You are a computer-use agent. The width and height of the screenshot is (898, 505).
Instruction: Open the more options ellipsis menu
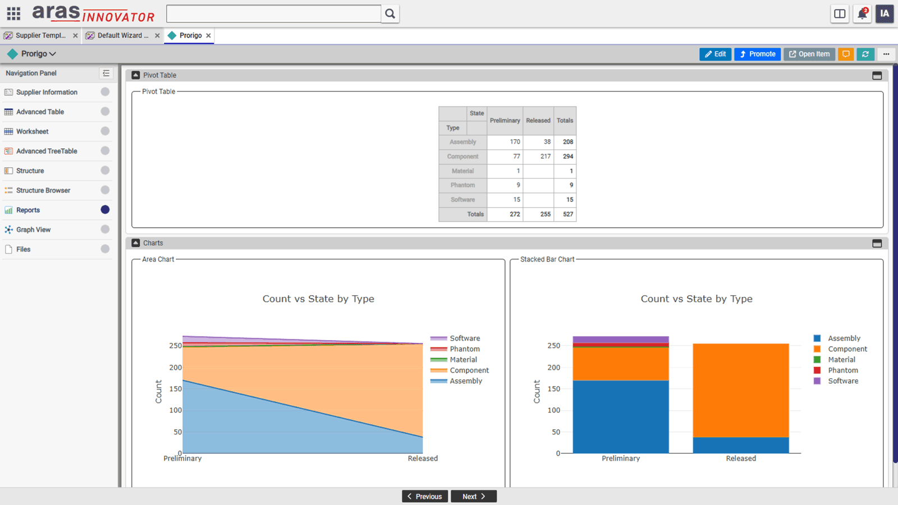point(886,54)
